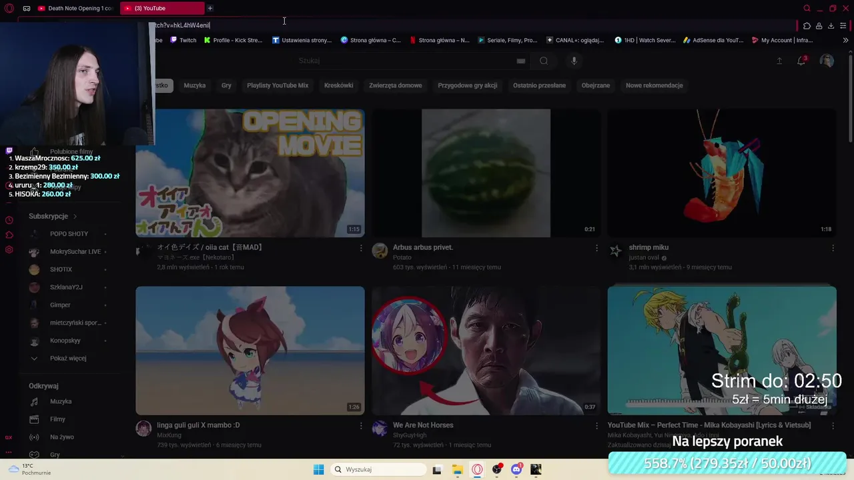Viewport: 854px width, 480px height.
Task: Open the Task View icon on the taskbar
Action: coord(437,469)
